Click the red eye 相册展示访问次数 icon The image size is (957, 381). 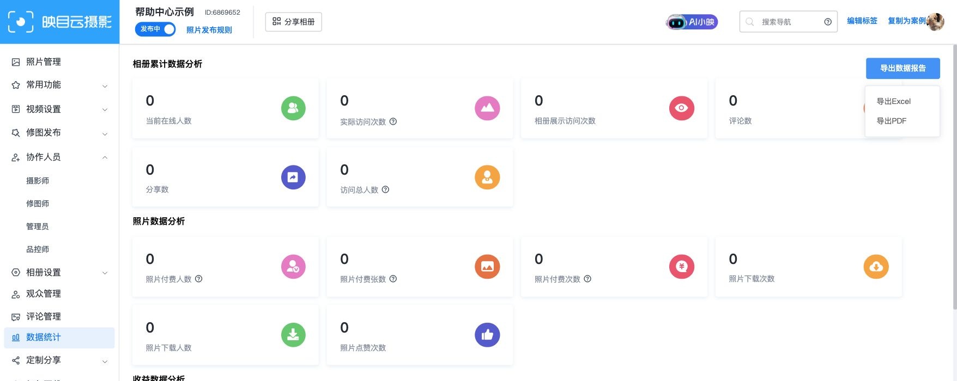pyautogui.click(x=681, y=108)
